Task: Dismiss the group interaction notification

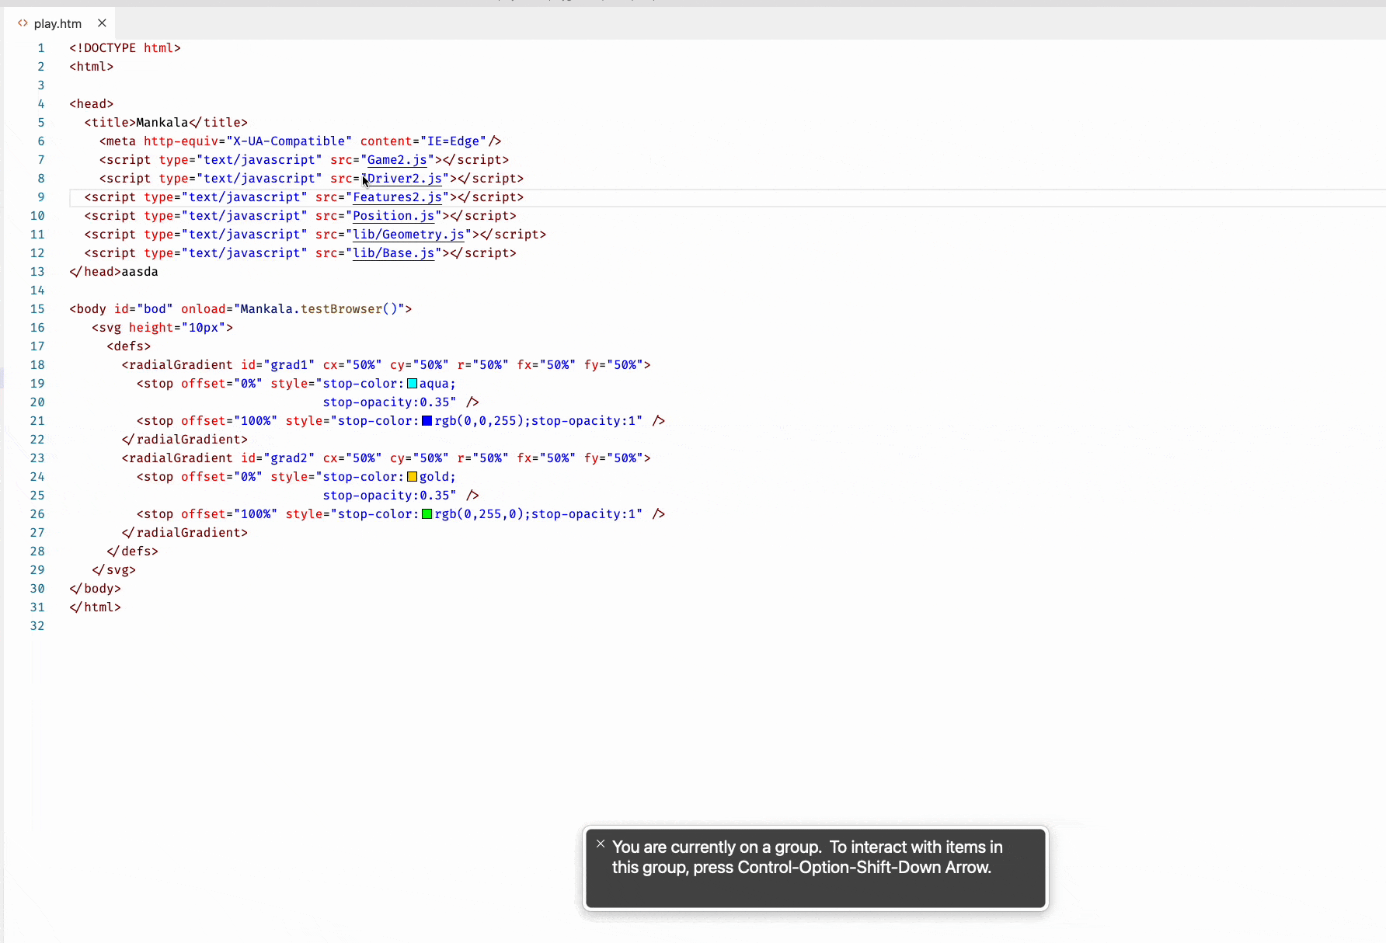Action: 600,844
